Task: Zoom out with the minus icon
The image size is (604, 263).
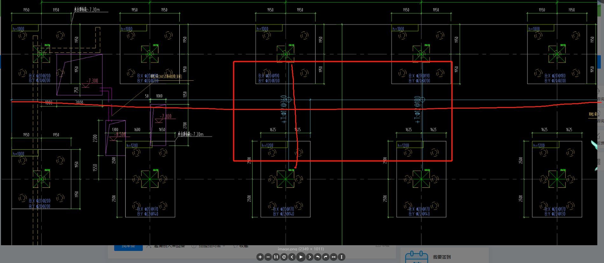Action: click(268, 257)
